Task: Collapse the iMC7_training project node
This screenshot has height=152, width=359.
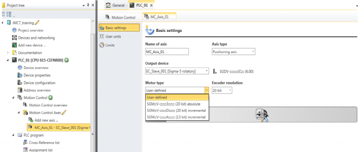Action: pyautogui.click(x=3, y=23)
